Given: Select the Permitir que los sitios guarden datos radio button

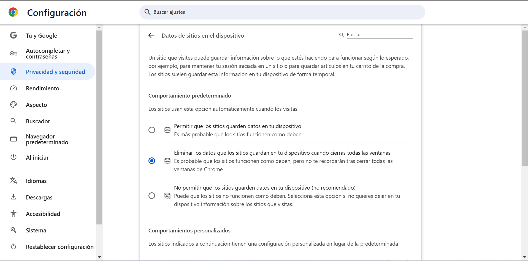Looking at the screenshot, I should click(152, 130).
